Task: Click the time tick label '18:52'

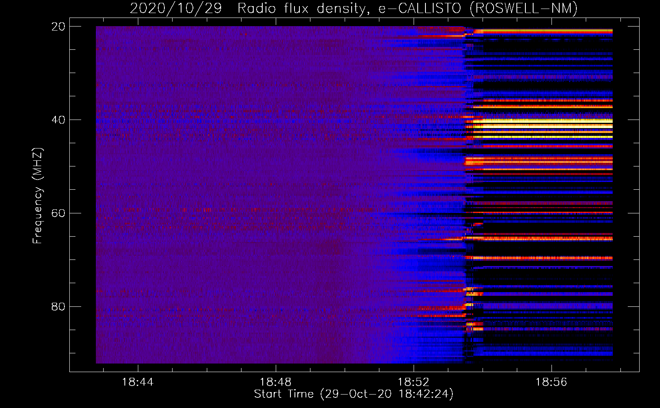Action: point(414,382)
